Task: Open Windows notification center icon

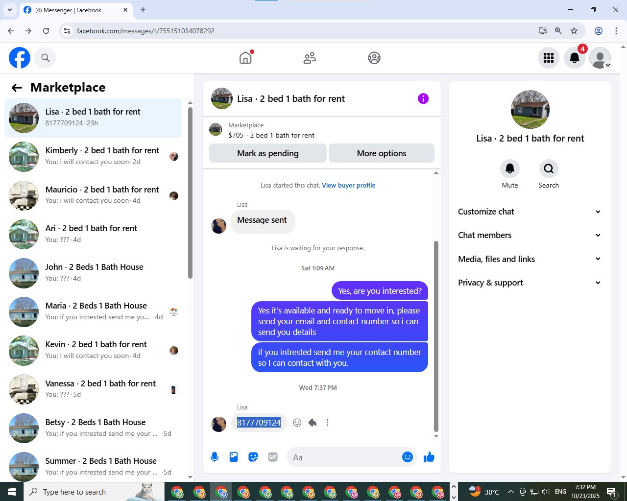Action: [x=611, y=492]
